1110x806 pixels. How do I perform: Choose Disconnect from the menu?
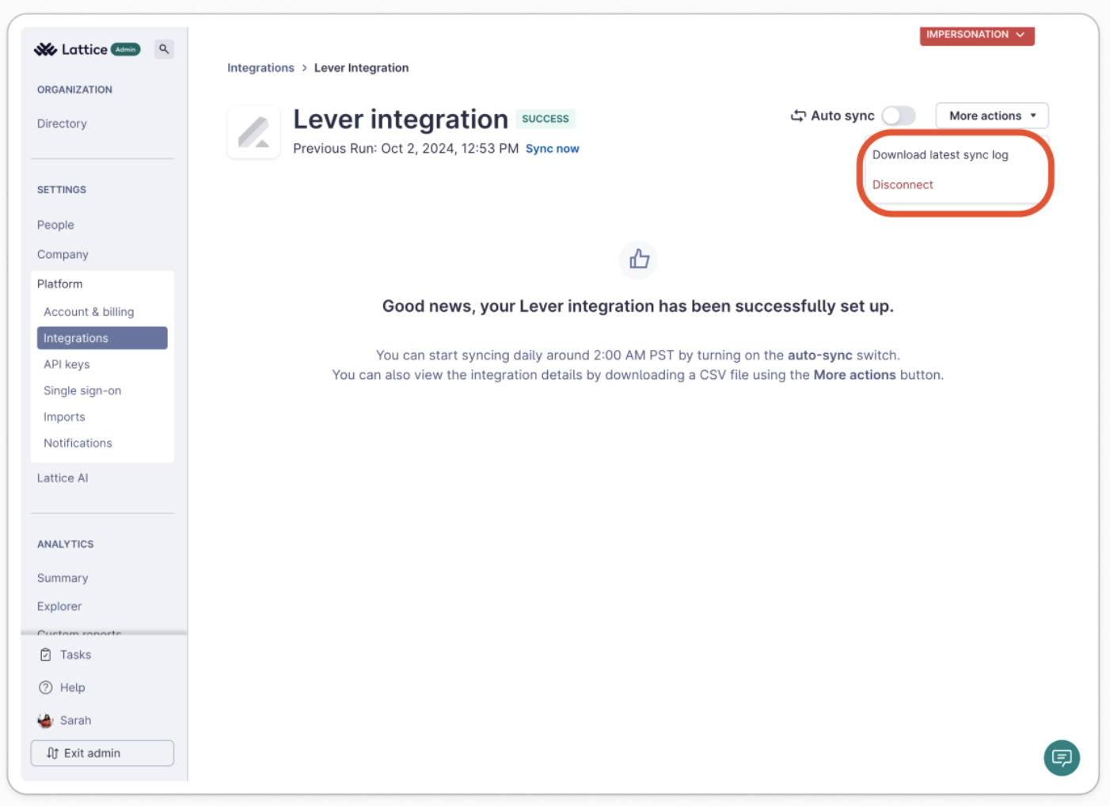click(x=903, y=184)
